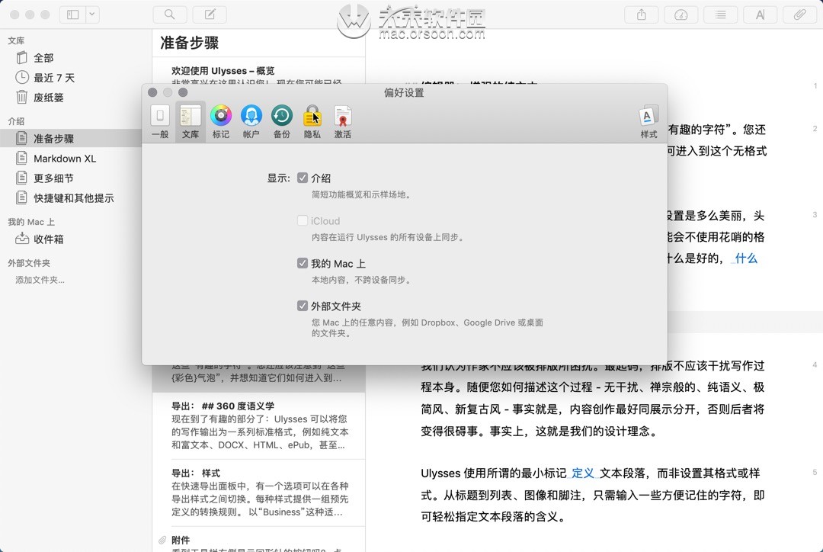Open 快捷键和其他提示 group

pos(71,198)
